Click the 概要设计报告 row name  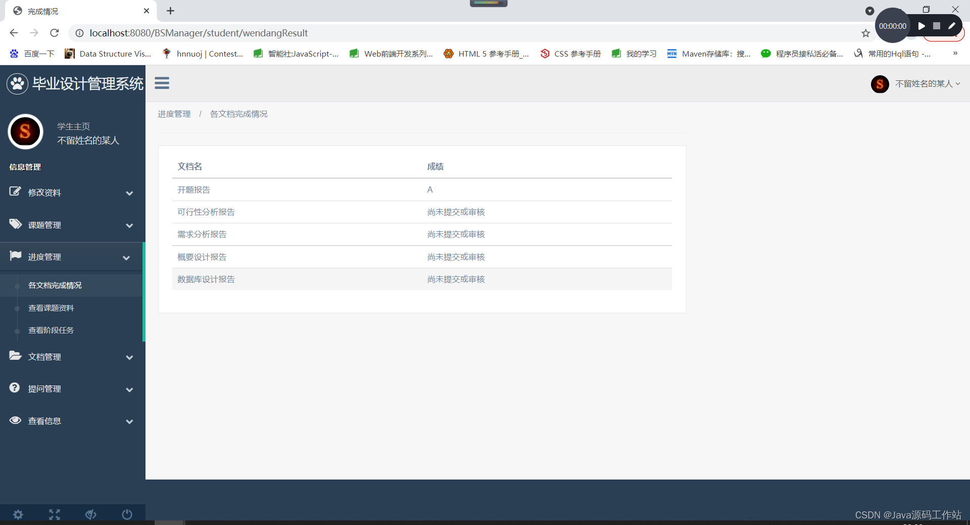(x=202, y=257)
